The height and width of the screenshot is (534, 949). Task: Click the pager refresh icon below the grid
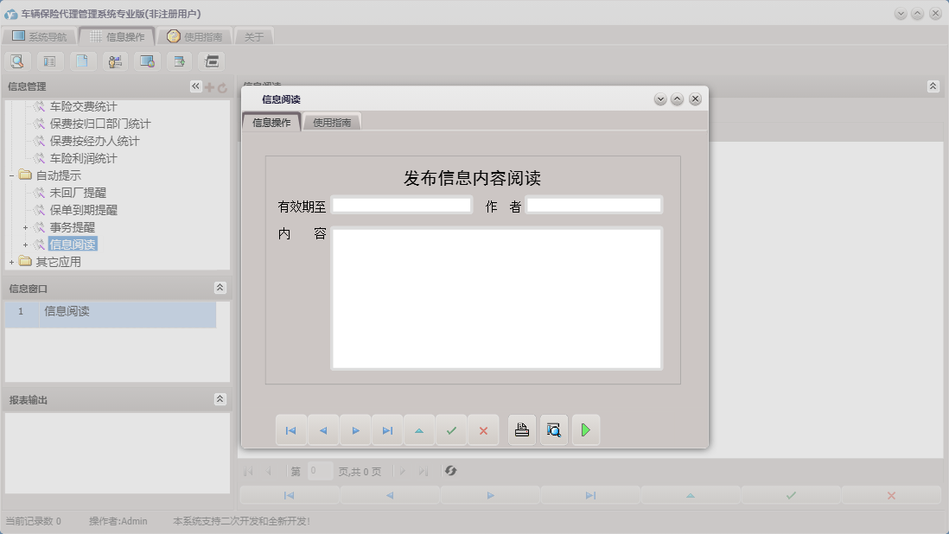point(450,471)
